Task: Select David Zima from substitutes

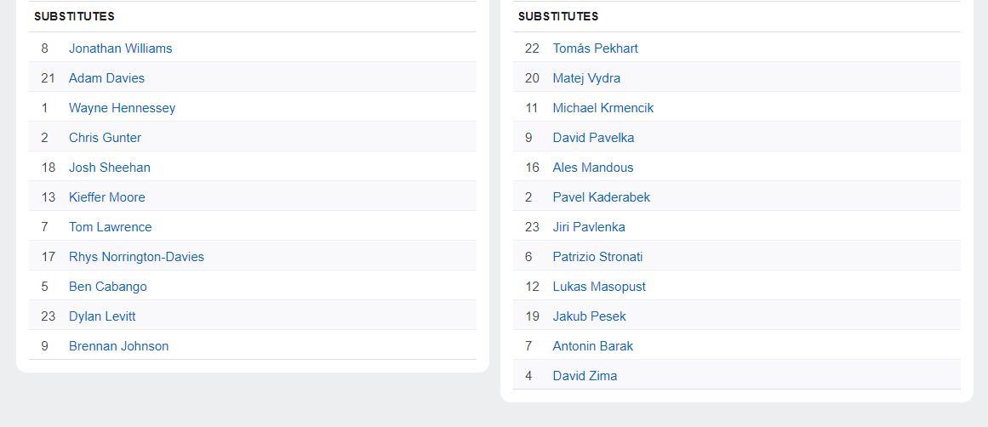Action: pos(585,376)
